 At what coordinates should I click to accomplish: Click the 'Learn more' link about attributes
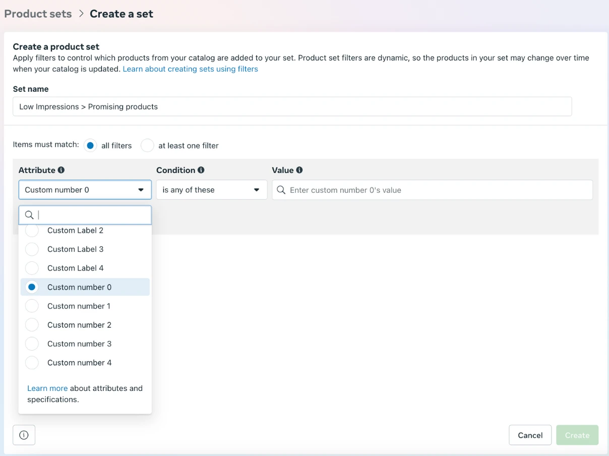(x=47, y=388)
